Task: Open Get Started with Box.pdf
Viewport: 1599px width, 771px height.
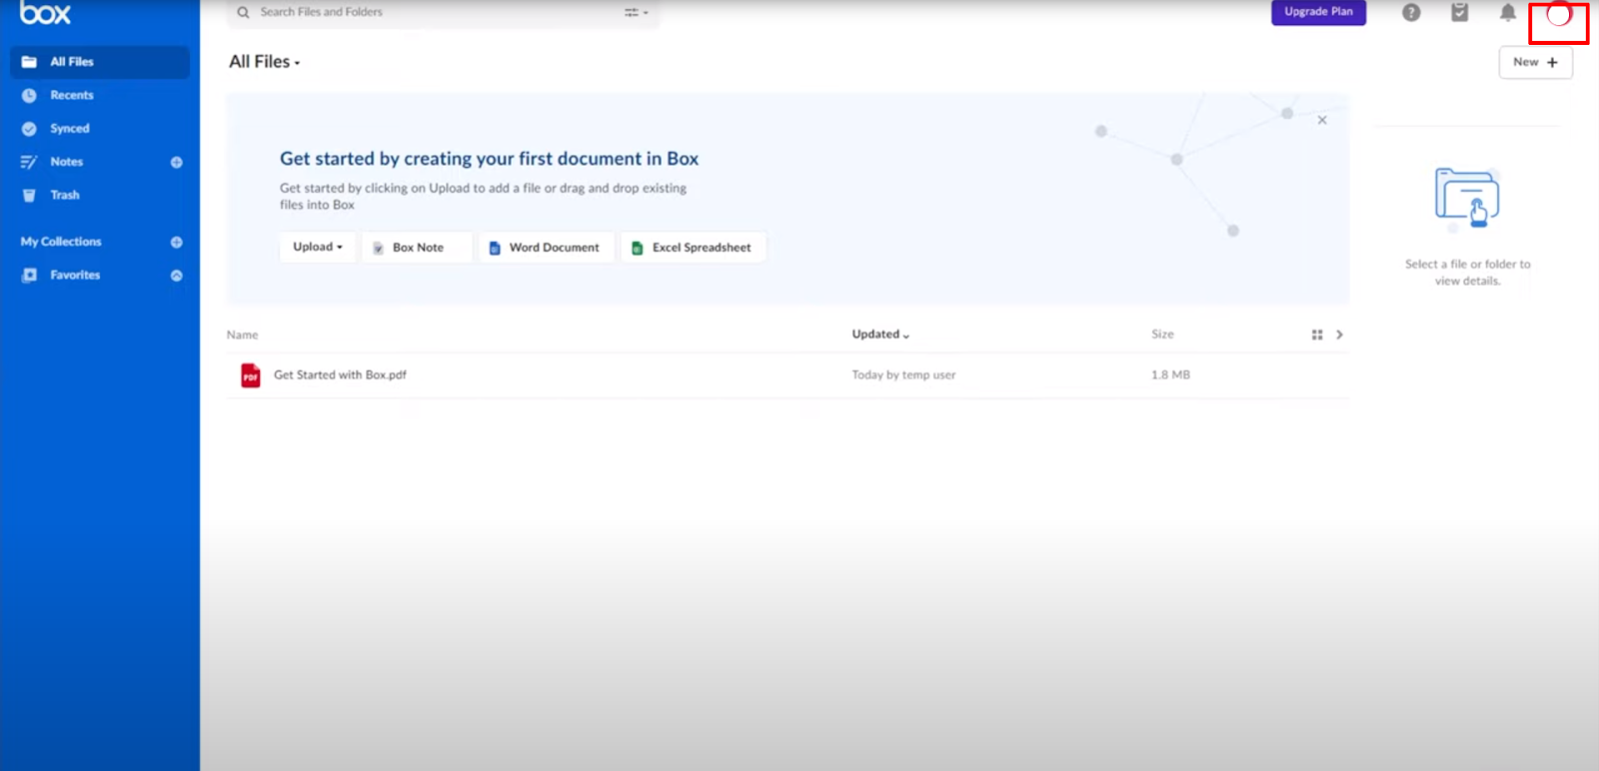Action: (x=340, y=376)
